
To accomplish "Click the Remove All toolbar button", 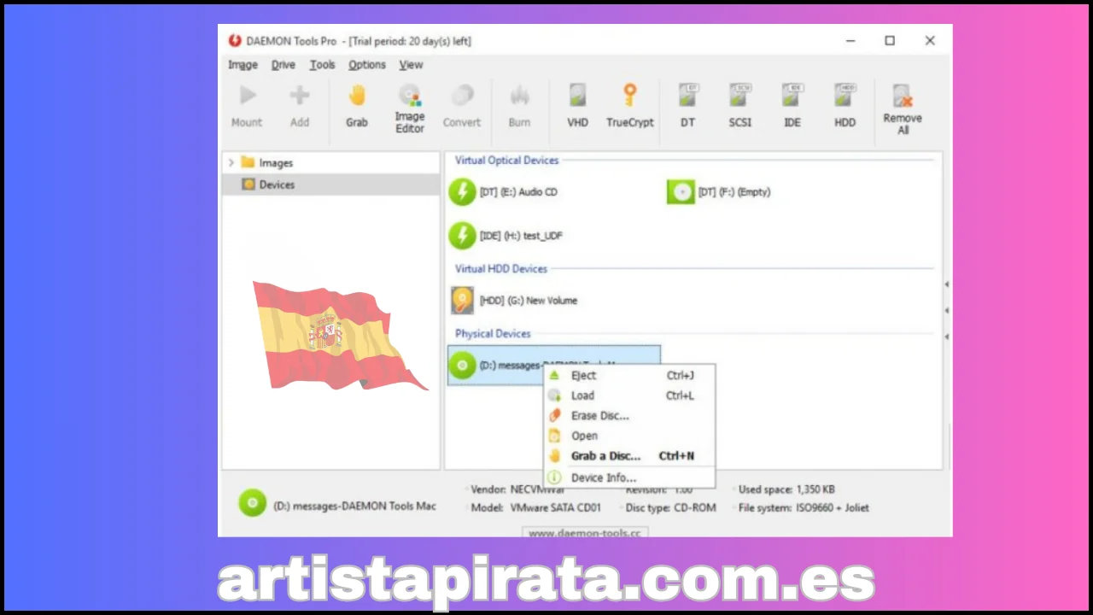I will pyautogui.click(x=903, y=109).
